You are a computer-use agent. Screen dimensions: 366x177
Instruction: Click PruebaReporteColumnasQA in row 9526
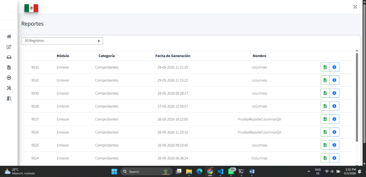[259, 132]
